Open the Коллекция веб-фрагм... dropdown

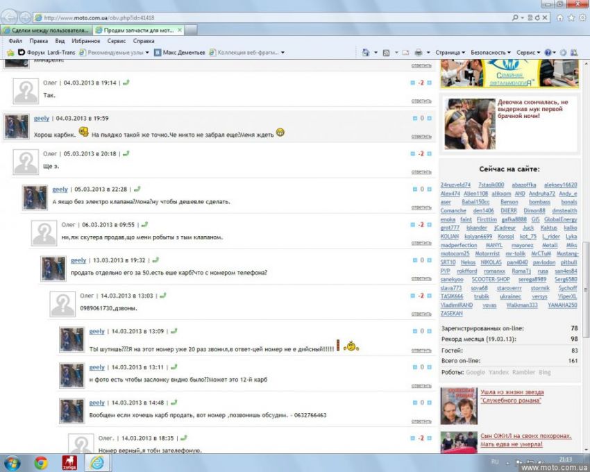click(247, 53)
